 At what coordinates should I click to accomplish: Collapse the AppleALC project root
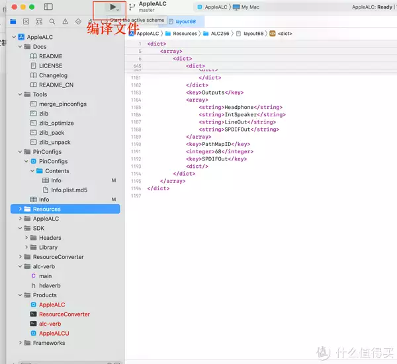[x=14, y=37]
